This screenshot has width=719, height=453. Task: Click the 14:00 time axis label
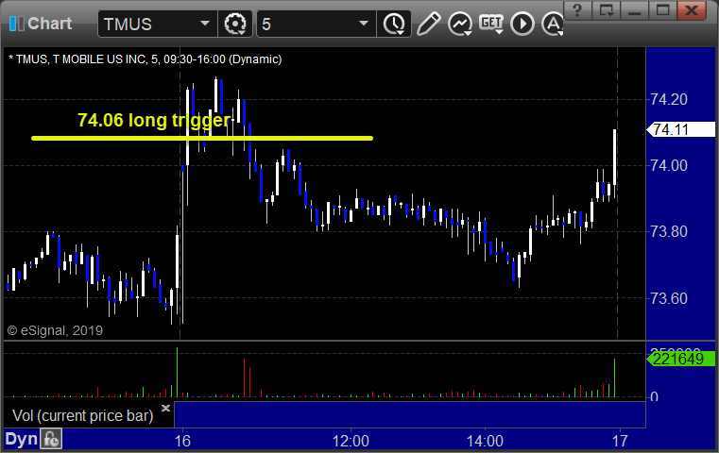coord(485,441)
